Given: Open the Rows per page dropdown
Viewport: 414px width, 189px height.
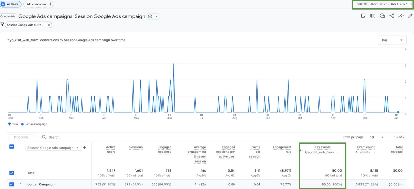Looking at the screenshot, I should tap(377, 137).
